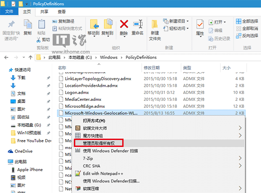Select Edit with Notepad++ menu entry
Image resolution: width=261 pixels, height=193 pixels.
(x=104, y=173)
